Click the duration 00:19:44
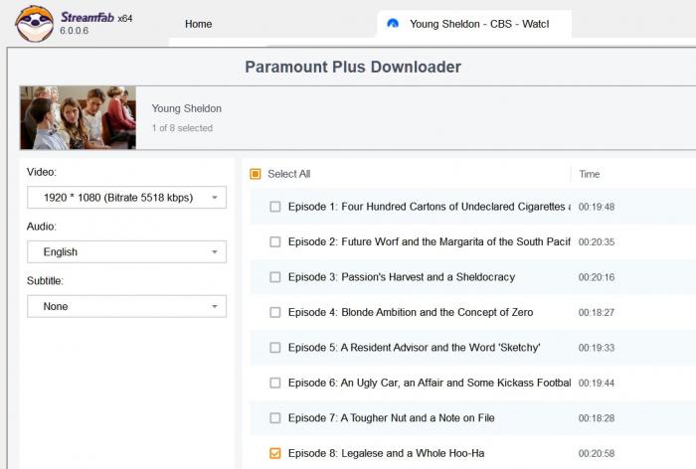Screen dimensions: 696x469 click(x=597, y=383)
